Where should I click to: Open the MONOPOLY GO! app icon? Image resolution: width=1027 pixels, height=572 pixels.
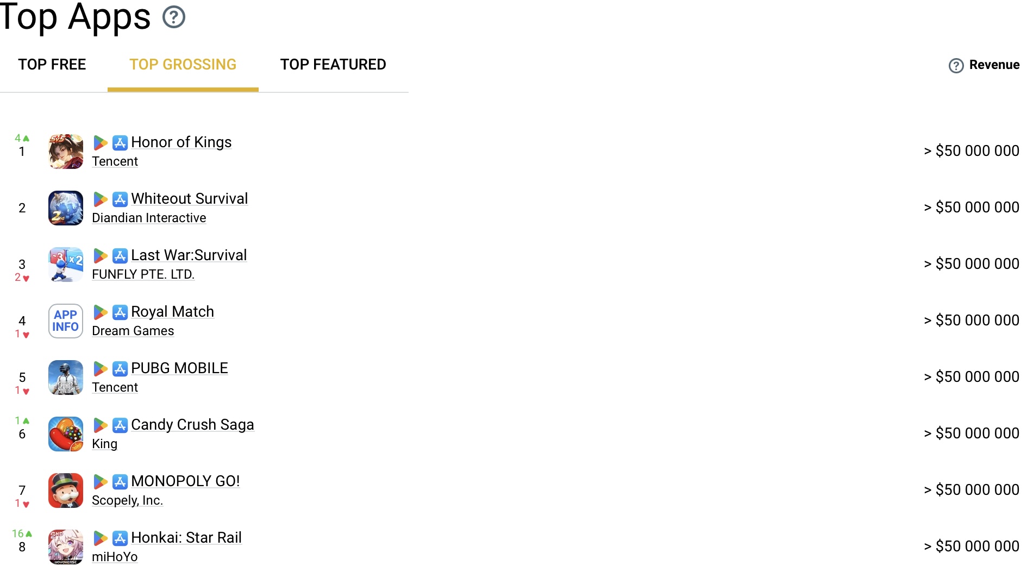[x=66, y=491]
